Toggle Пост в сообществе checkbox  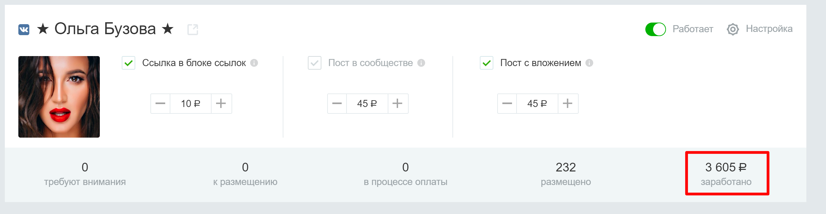point(315,63)
